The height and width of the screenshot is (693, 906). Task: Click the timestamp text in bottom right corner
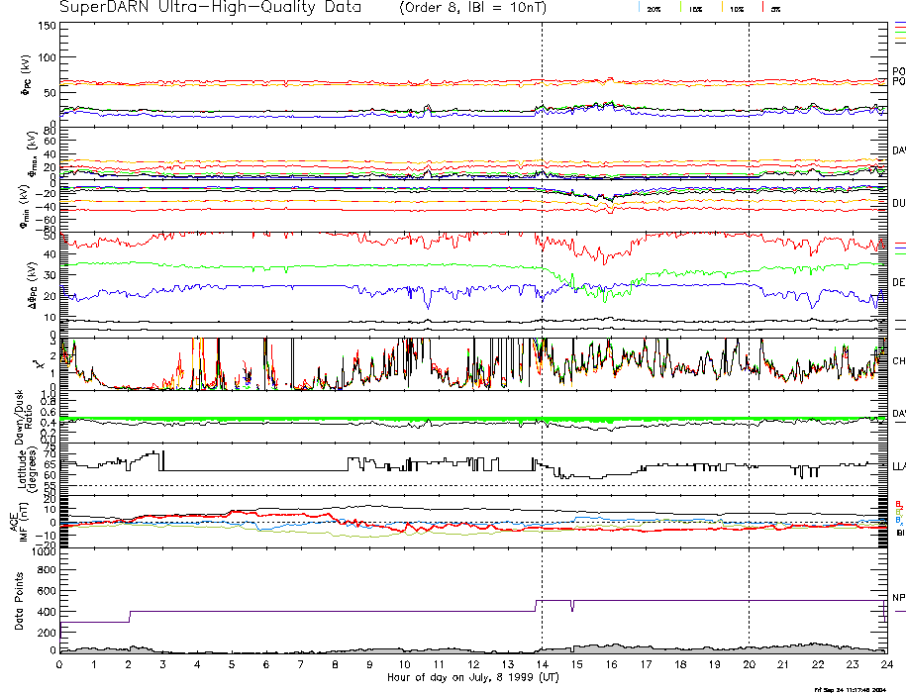coord(856,688)
